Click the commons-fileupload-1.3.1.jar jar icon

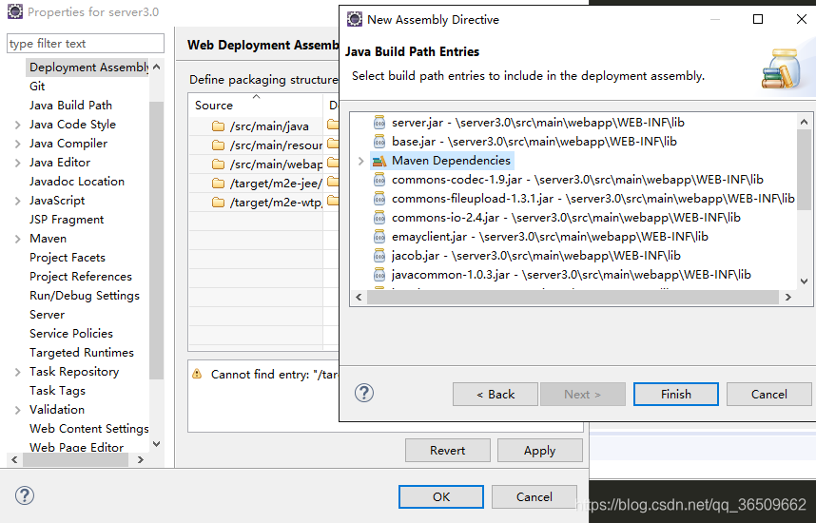point(379,199)
